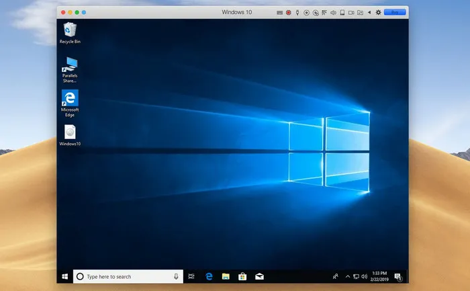Click the CD/DVD disc icon in Parallels toolbar

(x=306, y=13)
